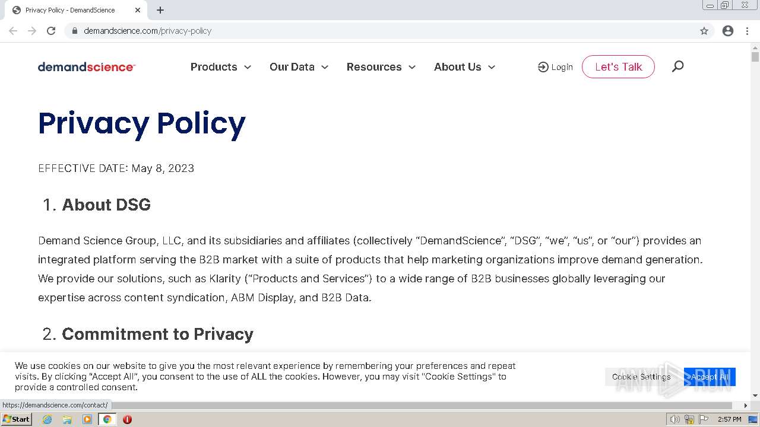This screenshot has height=427, width=760.
Task: Accept all cookies
Action: pos(710,377)
